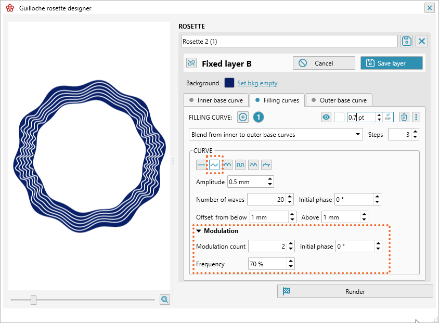This screenshot has width=439, height=323.
Task: Pick the skewed wave curve type
Action: 253,164
